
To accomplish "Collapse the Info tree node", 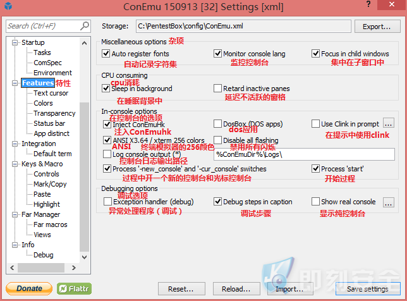I will pos(15,245).
